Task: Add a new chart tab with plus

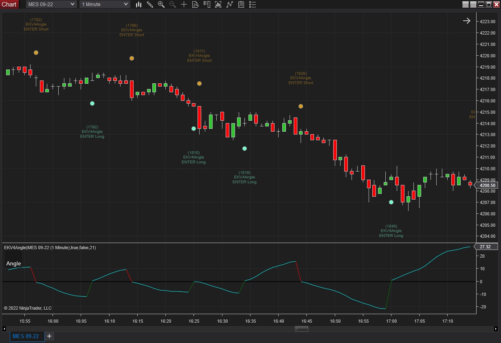Action: pyautogui.click(x=49, y=336)
